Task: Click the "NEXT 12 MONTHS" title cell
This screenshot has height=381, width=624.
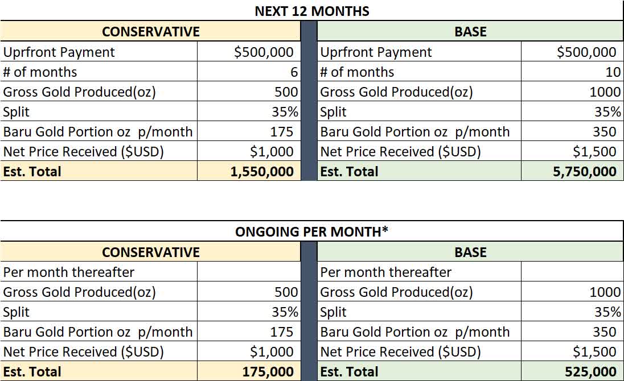Action: point(311,11)
